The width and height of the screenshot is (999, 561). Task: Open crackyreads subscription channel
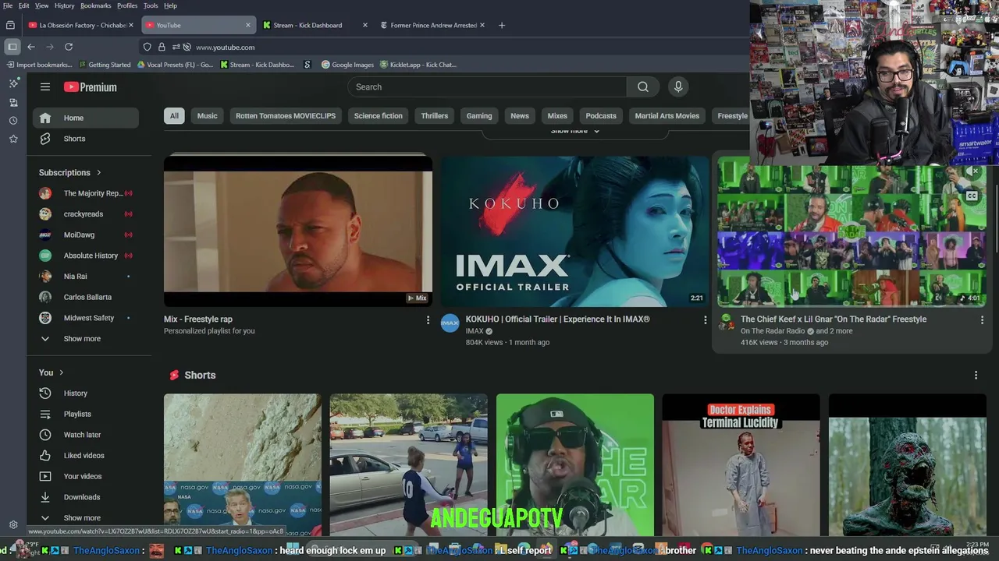[86, 214]
